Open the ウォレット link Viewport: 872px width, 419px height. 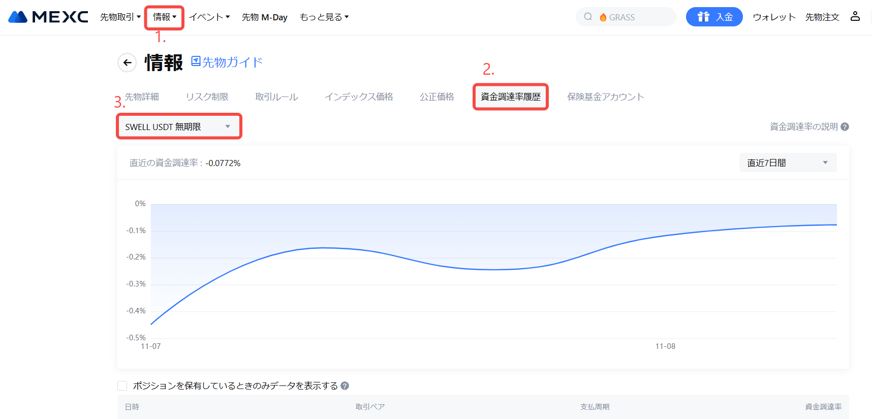coord(773,17)
